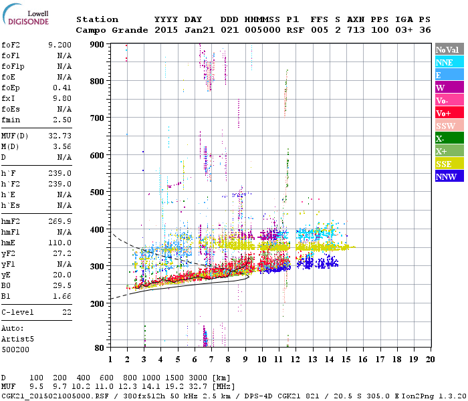Viewport: 468px width, 401px height.
Task: Click the hmE value 110.0
Action: [60, 243]
